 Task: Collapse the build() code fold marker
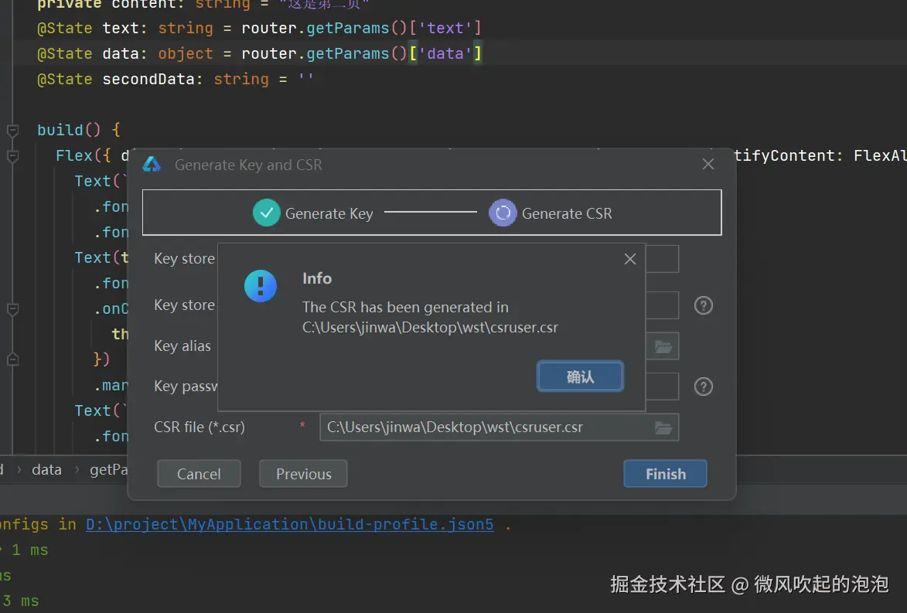(x=12, y=130)
